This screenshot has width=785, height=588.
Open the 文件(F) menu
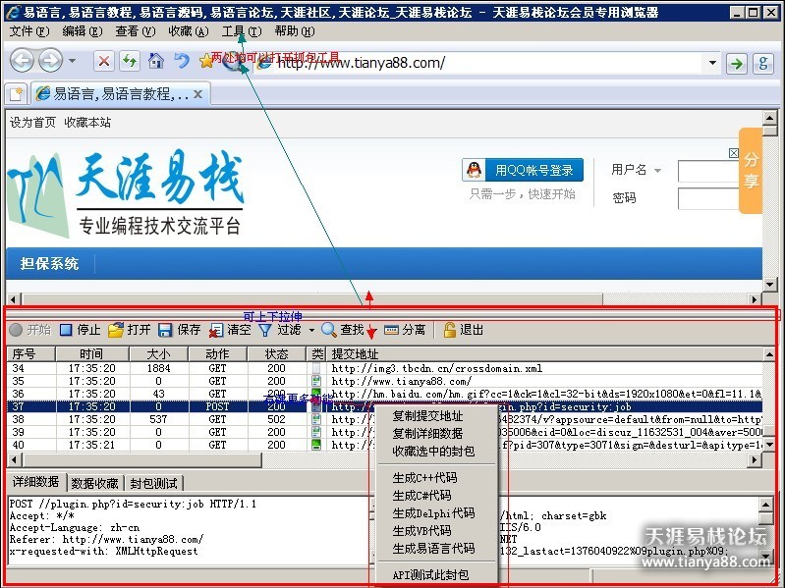(29, 31)
